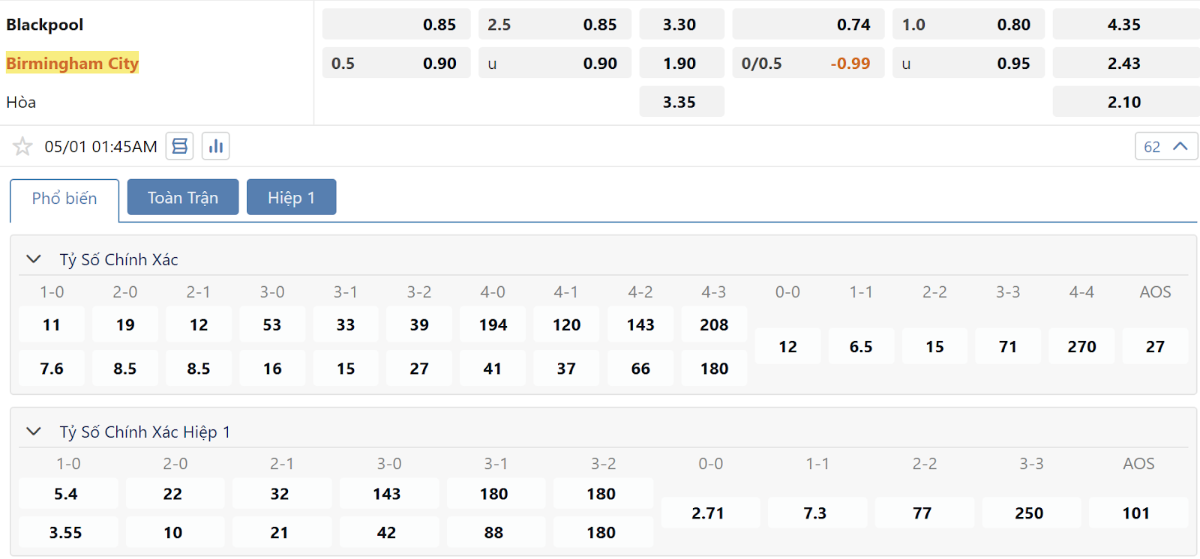Select full-time AOS odds 27

[x=1155, y=346]
